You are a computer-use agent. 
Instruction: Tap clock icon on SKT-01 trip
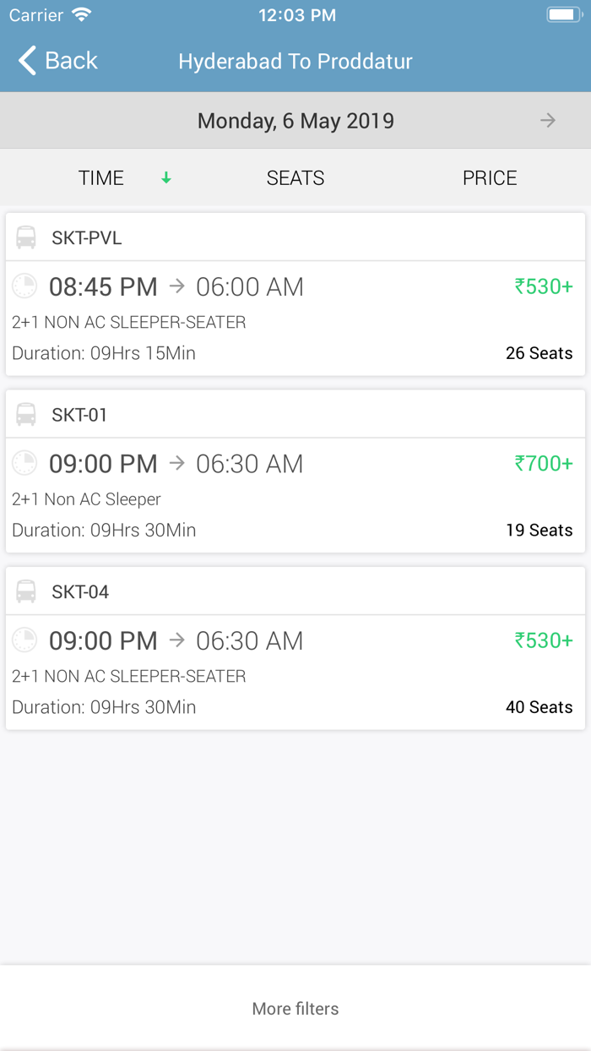pos(24,463)
